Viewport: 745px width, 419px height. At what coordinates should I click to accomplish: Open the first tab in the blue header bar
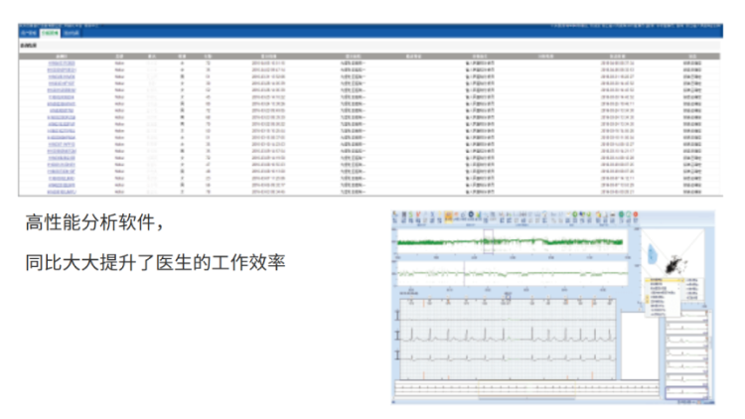click(x=29, y=33)
